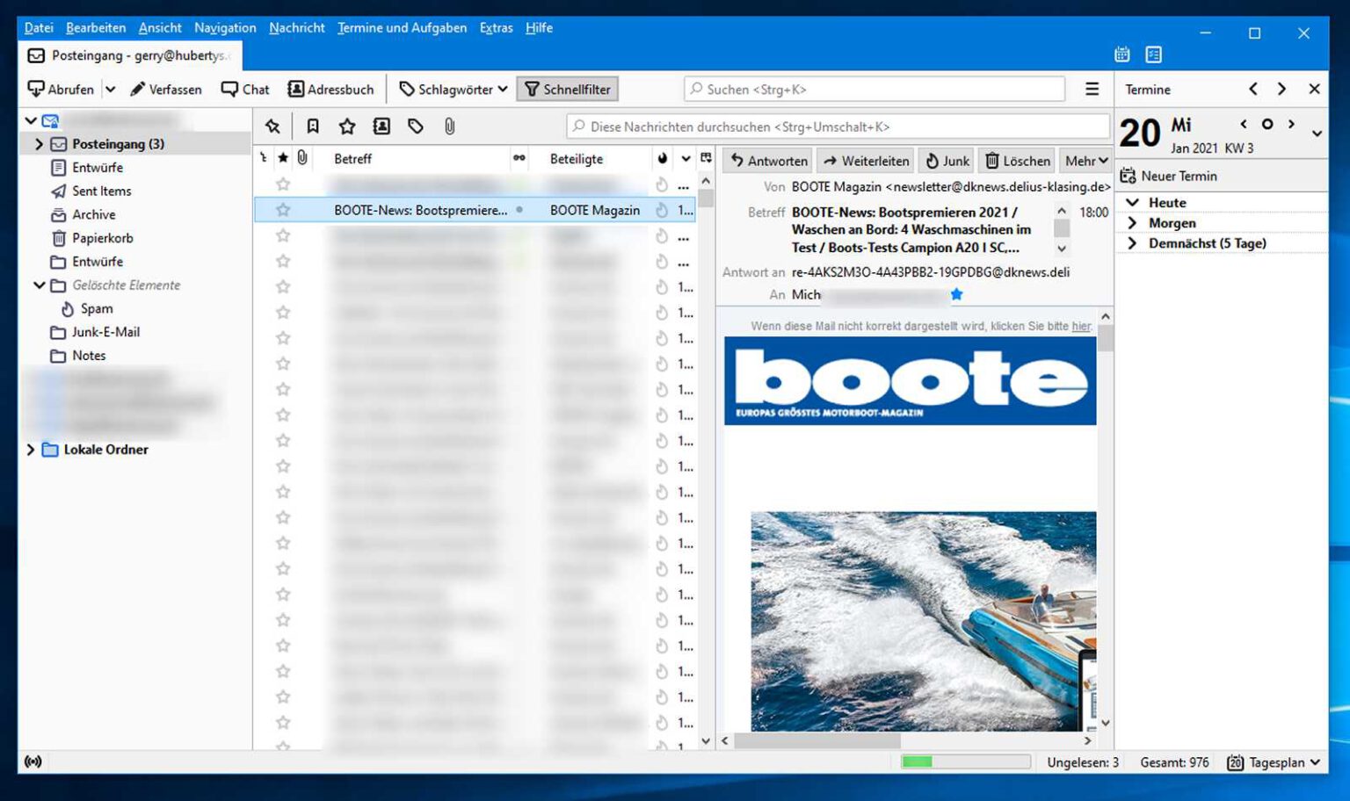Expand the Demnächst (5 Tage) section
This screenshot has width=1350, height=801.
click(1133, 243)
